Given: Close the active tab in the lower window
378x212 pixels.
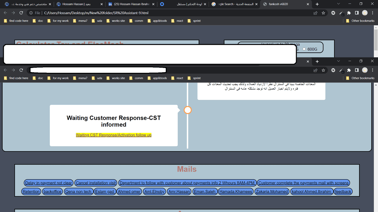Looking at the screenshot, I should point(307,61).
